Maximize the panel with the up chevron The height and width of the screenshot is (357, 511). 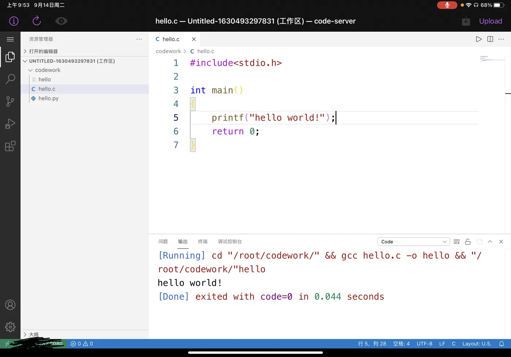[490, 242]
